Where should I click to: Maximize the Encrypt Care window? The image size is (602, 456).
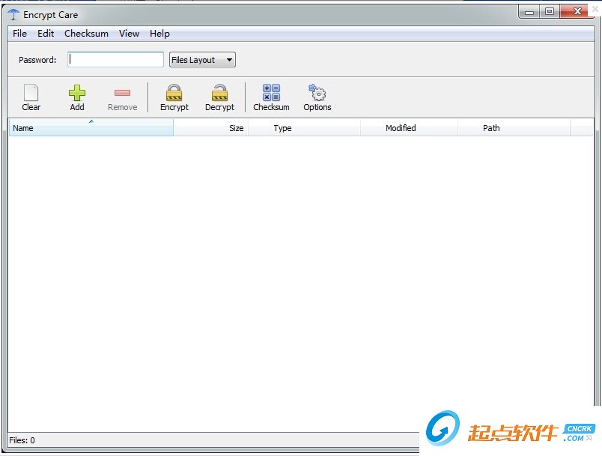click(550, 12)
